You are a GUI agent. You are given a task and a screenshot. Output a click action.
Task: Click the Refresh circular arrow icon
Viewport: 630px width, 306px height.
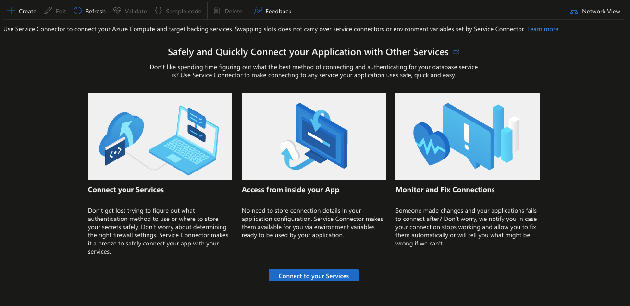(x=78, y=11)
